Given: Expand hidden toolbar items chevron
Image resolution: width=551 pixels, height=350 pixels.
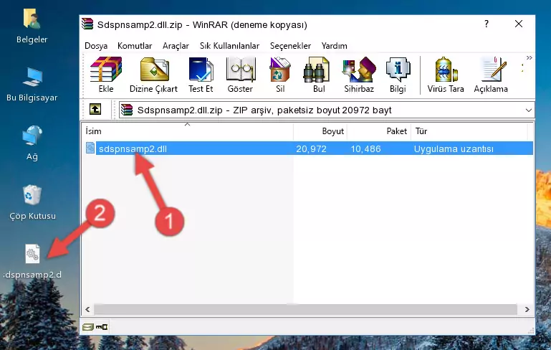Looking at the screenshot, I should (x=530, y=57).
